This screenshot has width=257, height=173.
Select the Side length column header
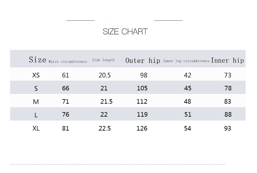tap(103, 60)
